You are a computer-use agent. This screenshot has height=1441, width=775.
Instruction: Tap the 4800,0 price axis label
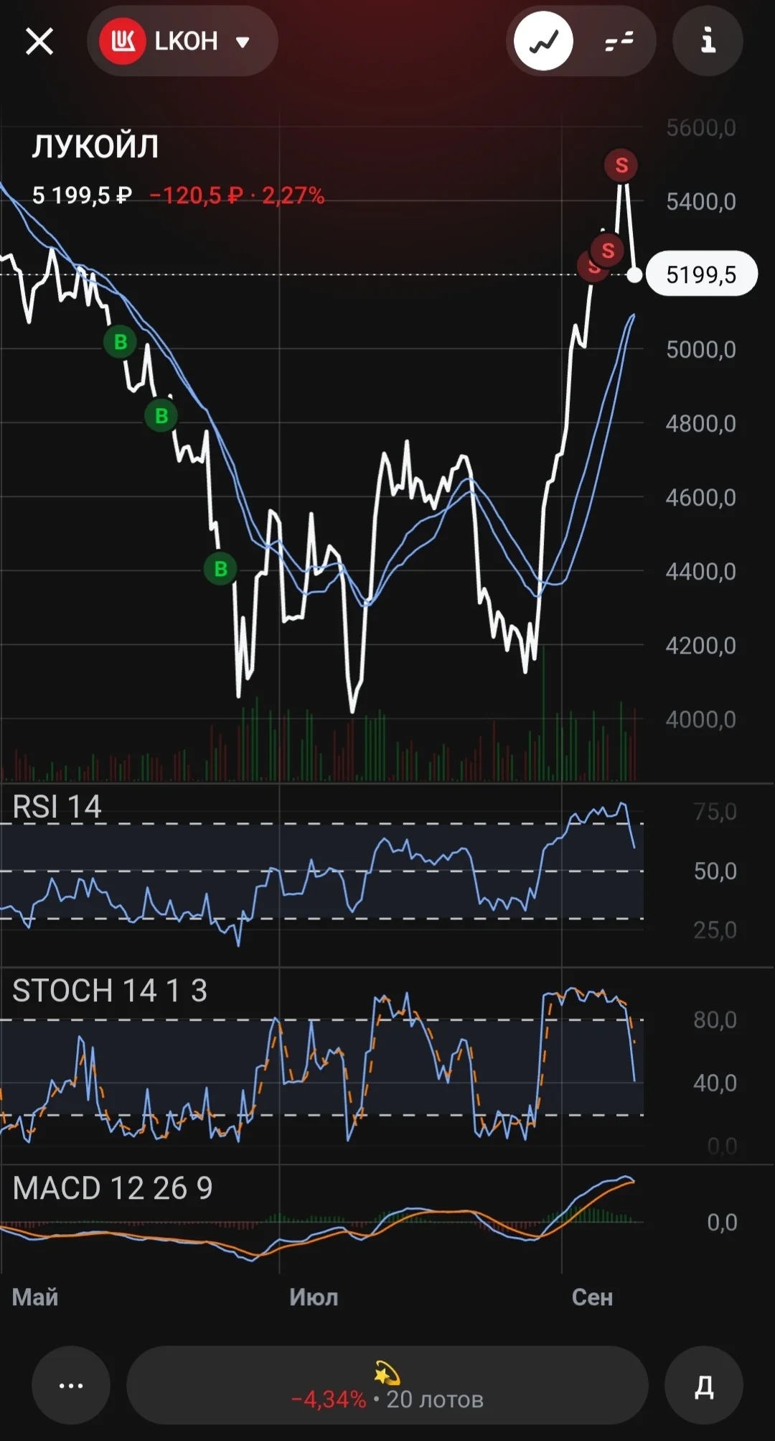tap(701, 424)
